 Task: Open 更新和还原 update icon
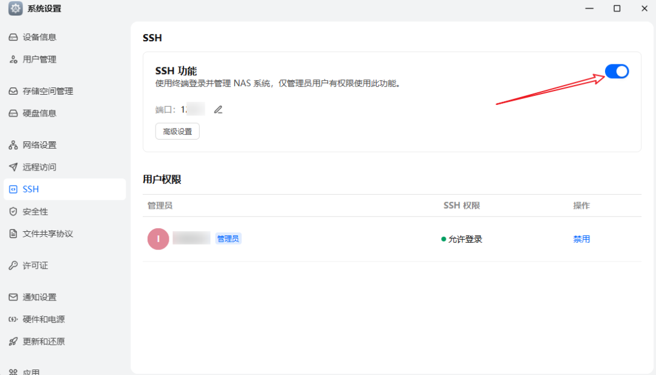coord(13,341)
